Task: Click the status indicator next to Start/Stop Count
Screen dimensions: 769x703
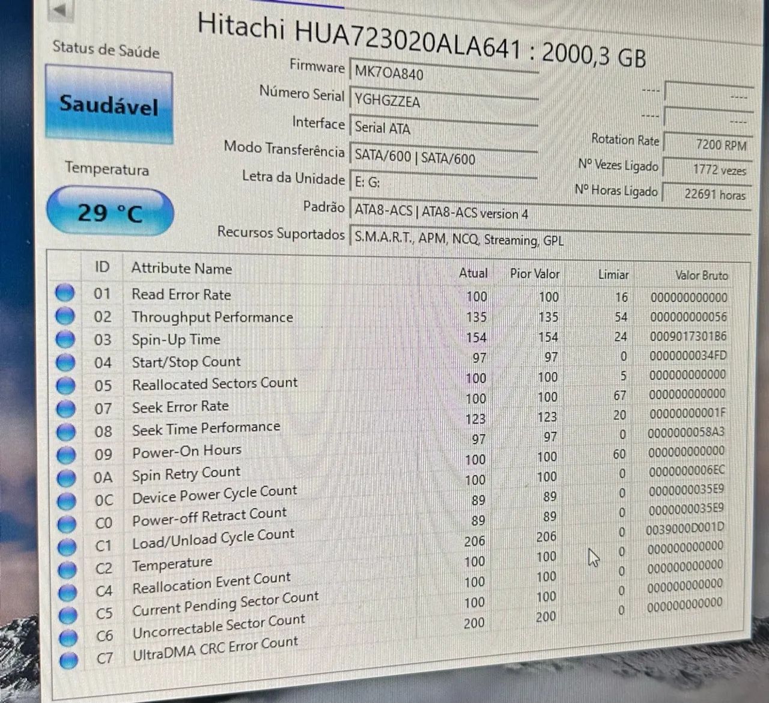Action: (65, 362)
